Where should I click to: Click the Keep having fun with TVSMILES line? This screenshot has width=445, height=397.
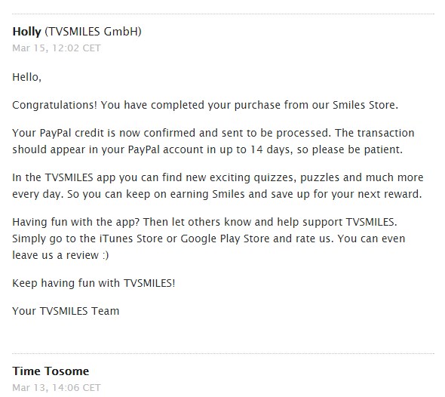[94, 283]
